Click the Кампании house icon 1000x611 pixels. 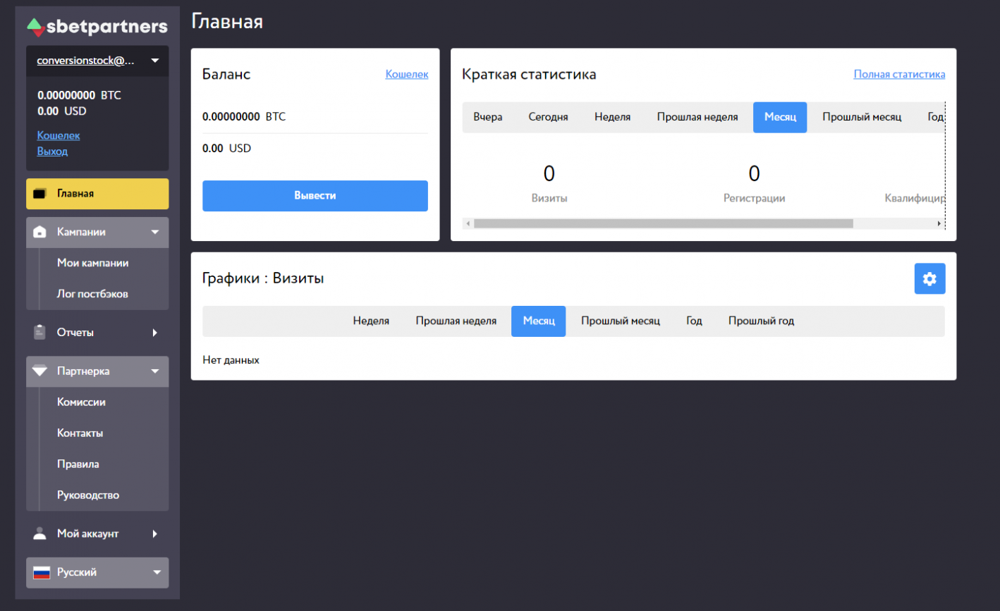(x=40, y=232)
